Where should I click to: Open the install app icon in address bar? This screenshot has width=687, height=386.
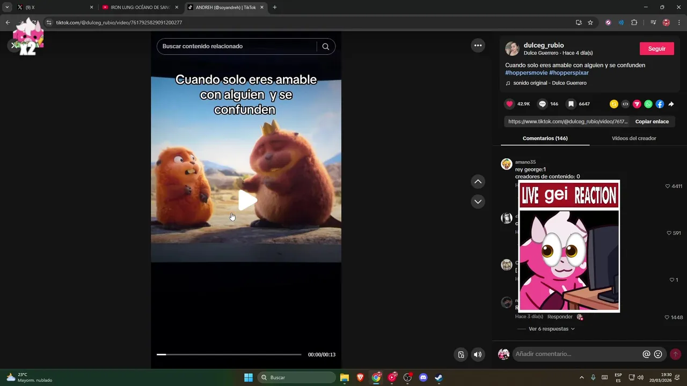tap(579, 23)
